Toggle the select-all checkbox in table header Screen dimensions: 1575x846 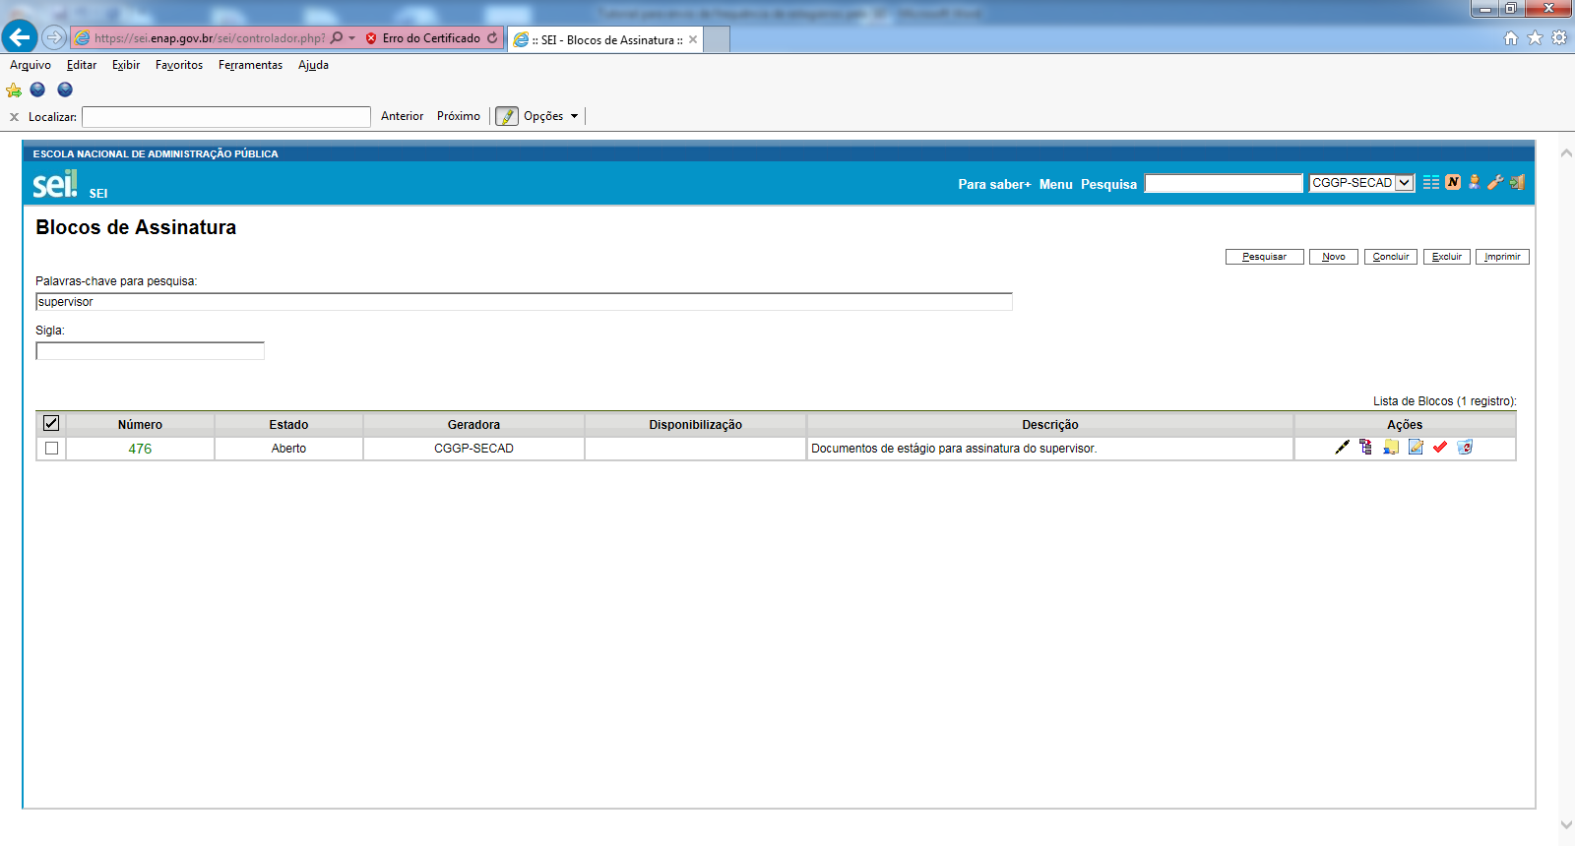point(51,423)
